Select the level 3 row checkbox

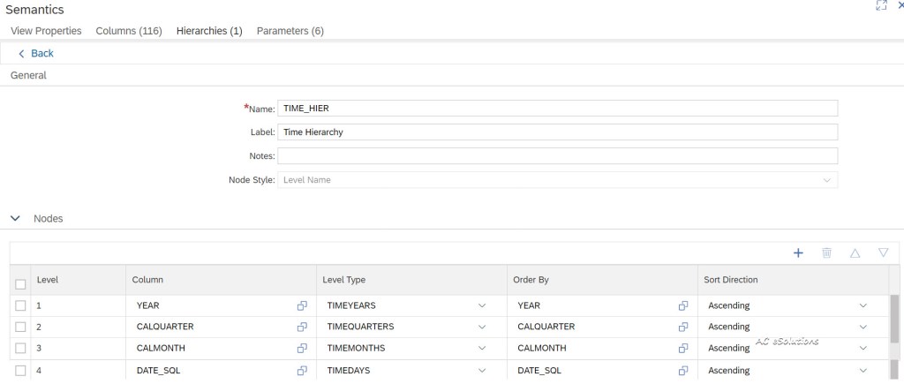(x=20, y=348)
